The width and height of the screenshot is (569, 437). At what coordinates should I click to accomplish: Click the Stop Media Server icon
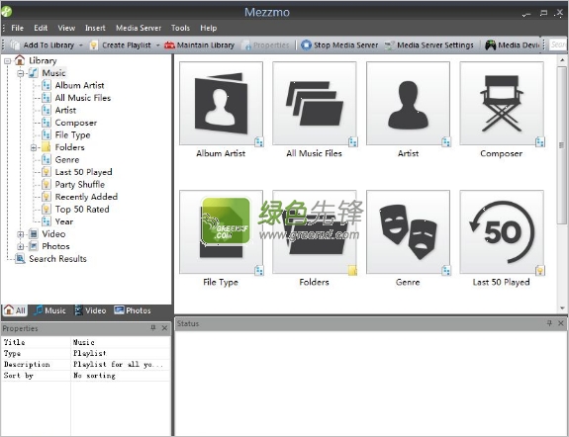[307, 44]
